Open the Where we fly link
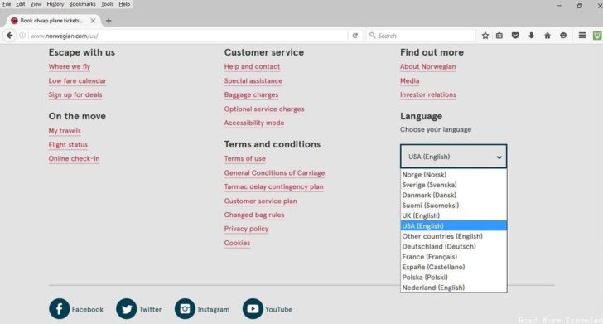Screen dimensions: 603x324 tap(70, 66)
